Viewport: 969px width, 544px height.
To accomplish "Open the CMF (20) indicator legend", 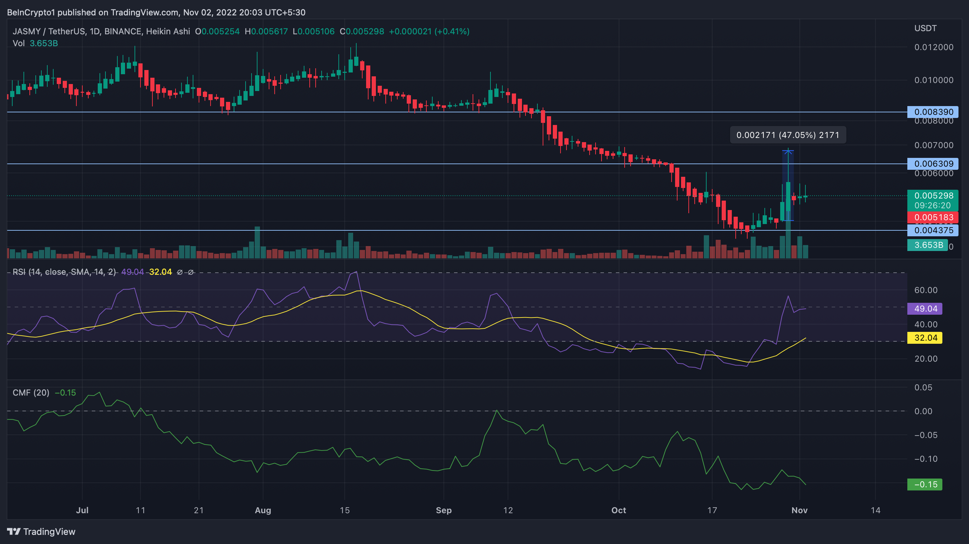I will tap(31, 392).
